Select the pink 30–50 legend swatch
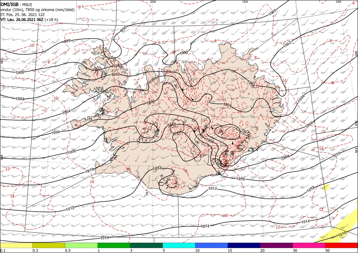This screenshot has height=253, width=358. click(x=309, y=246)
